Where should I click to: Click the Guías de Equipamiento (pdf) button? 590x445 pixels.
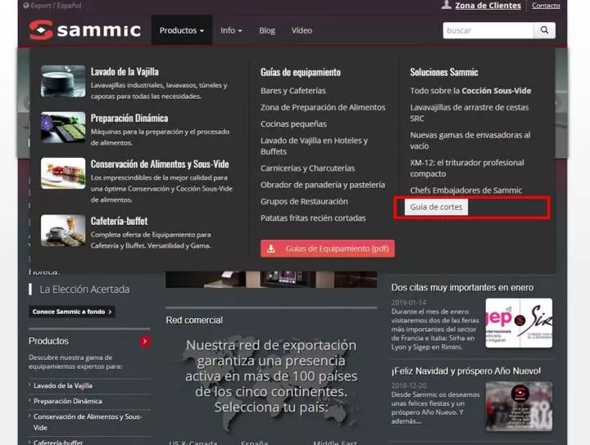click(327, 249)
